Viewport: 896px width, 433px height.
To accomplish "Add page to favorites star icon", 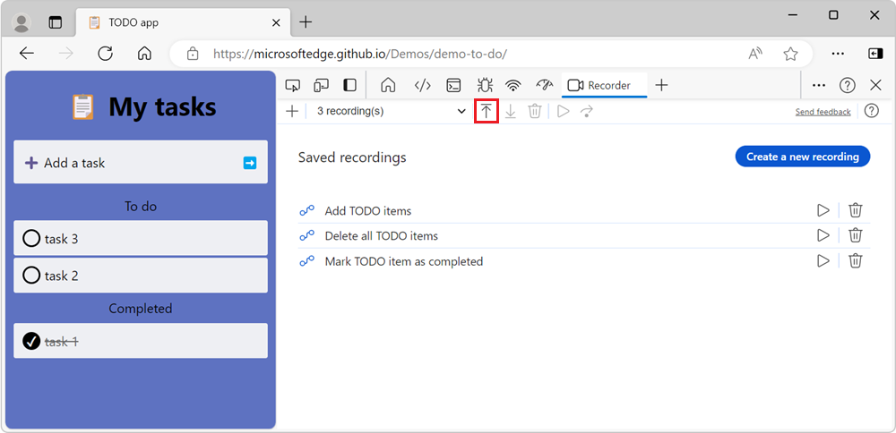I will 790,54.
